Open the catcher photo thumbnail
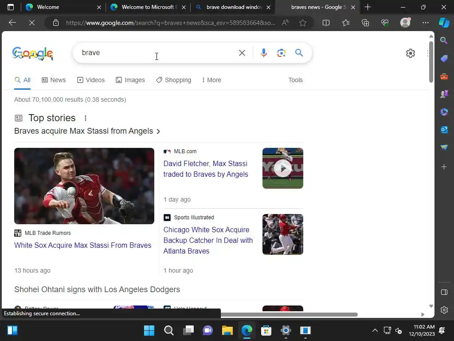454x341 pixels. (x=84, y=186)
